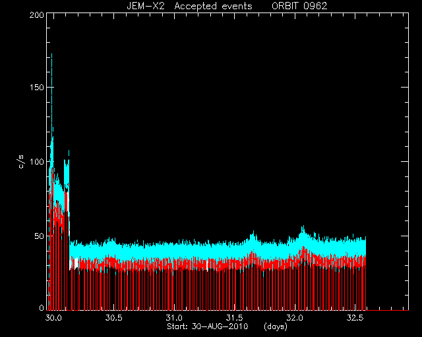This screenshot has height=337, width=422.
Task: Click the cyan peak near day 32.0
Action: [303, 232]
